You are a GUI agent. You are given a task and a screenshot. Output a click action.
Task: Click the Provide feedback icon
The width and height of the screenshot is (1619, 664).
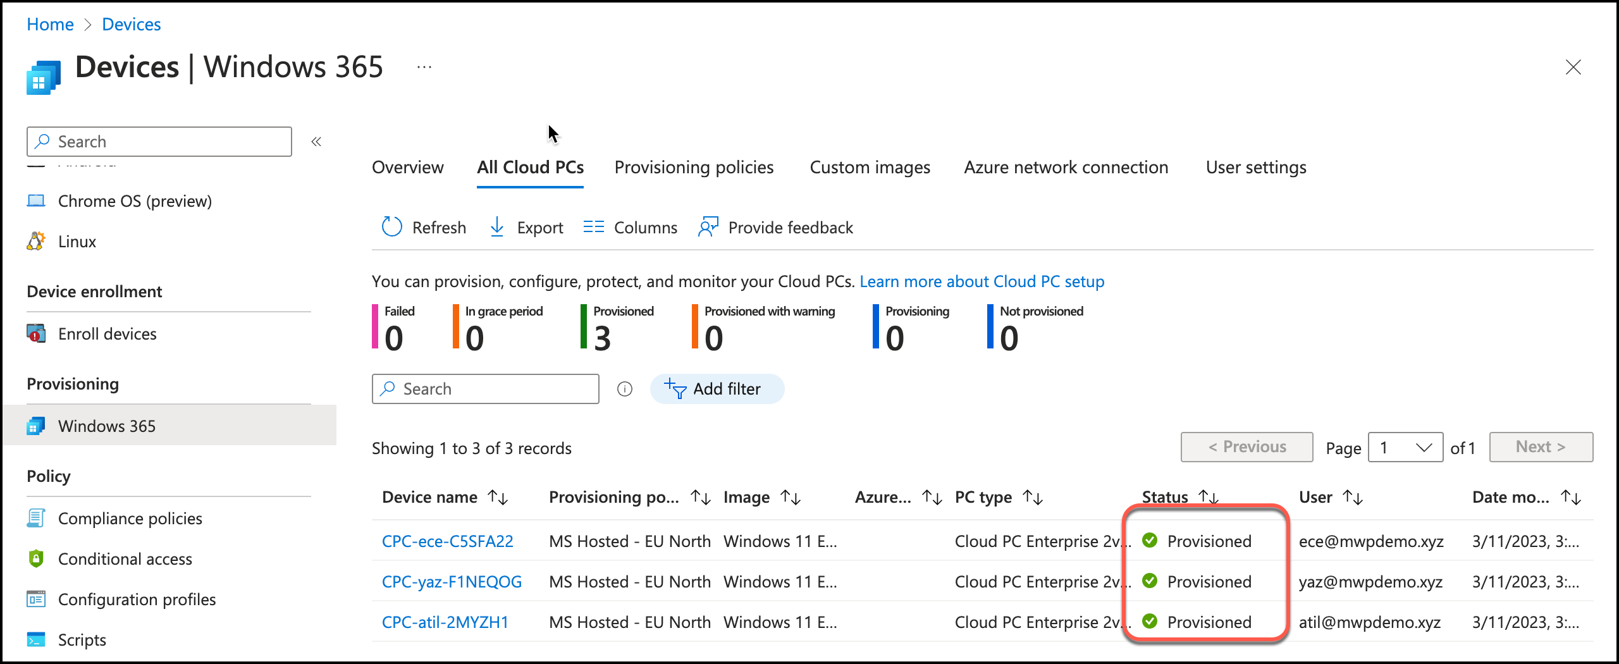click(708, 227)
